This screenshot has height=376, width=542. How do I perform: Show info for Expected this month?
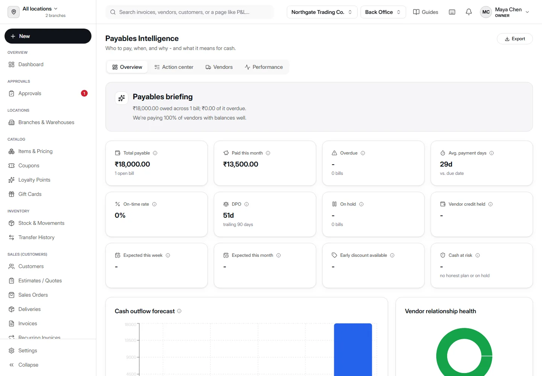click(x=279, y=255)
